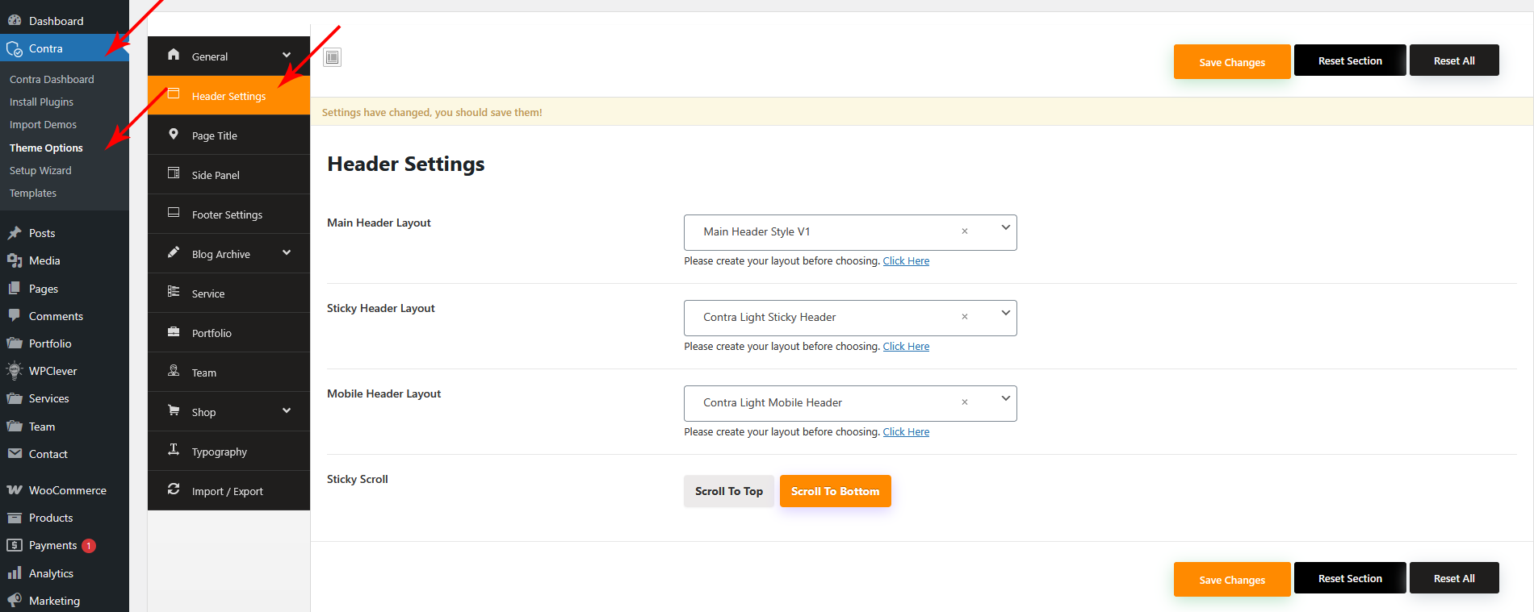1534x612 pixels.
Task: Clear the Main Header Layout selection
Action: tap(964, 231)
